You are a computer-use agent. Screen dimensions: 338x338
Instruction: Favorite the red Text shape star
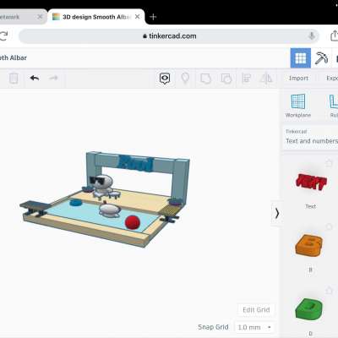click(x=329, y=163)
